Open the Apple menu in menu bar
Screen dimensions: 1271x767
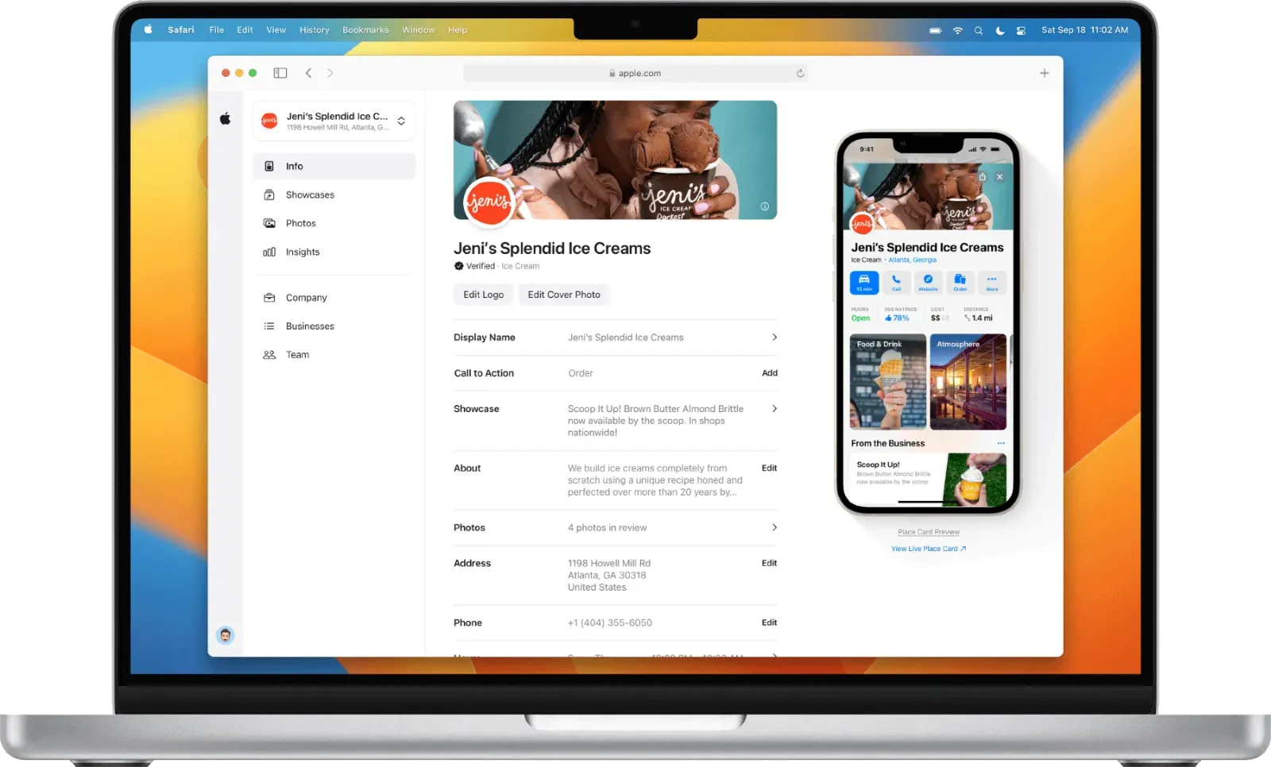[x=148, y=29]
